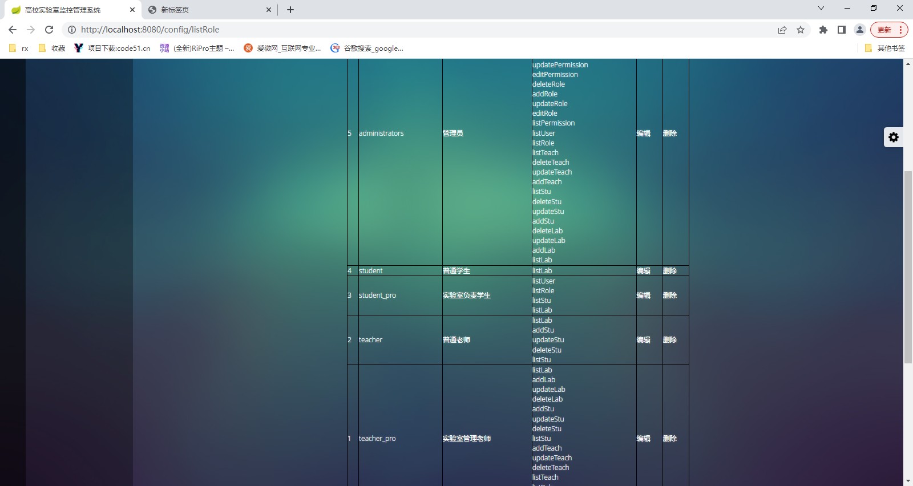Close the 高校实验室监控管理系统 tab
This screenshot has width=913, height=486.
(x=132, y=10)
